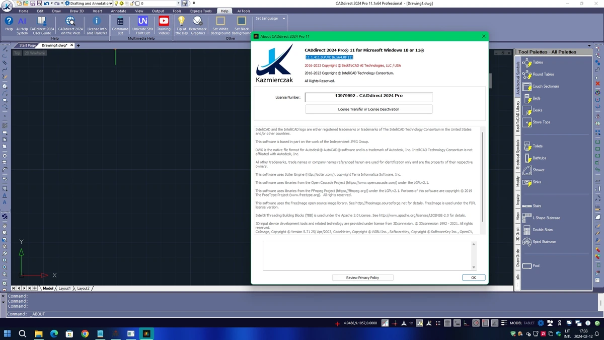Show the Command List
This screenshot has width=604, height=340.
click(120, 25)
